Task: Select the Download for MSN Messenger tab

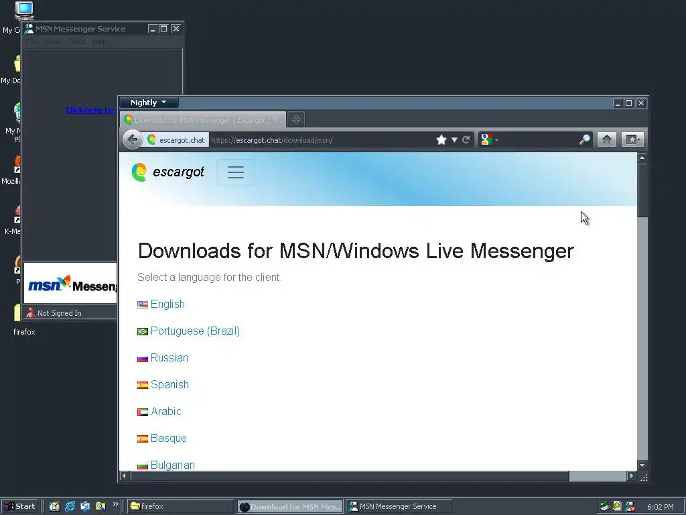Action: click(204, 119)
